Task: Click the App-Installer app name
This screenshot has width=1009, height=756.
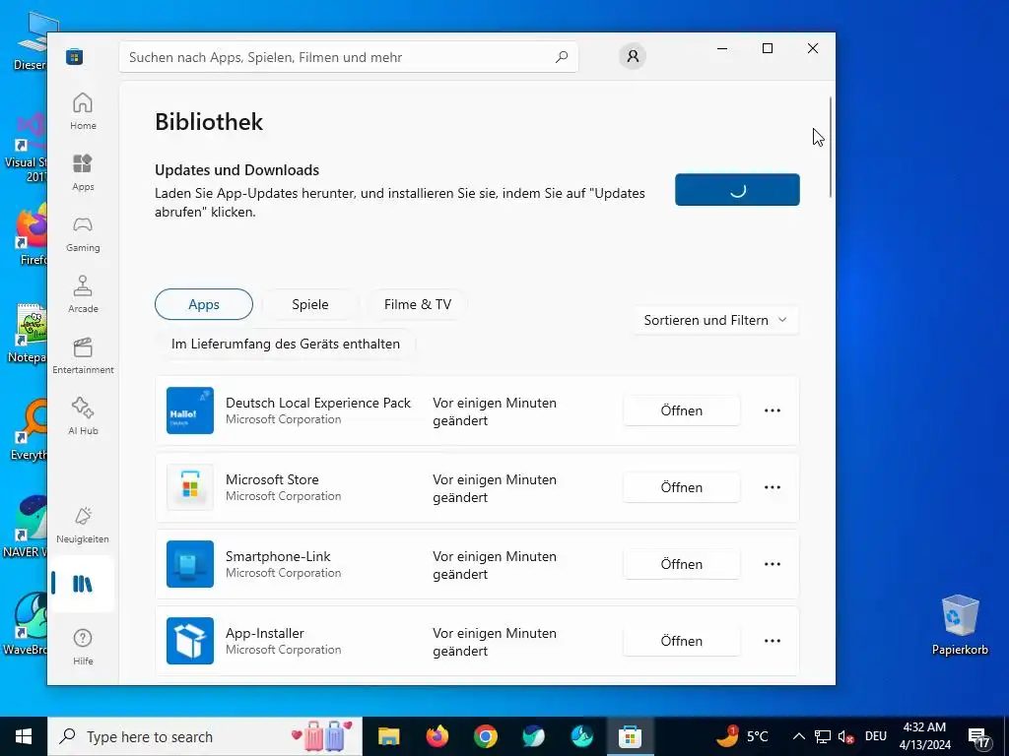Action: click(x=264, y=633)
